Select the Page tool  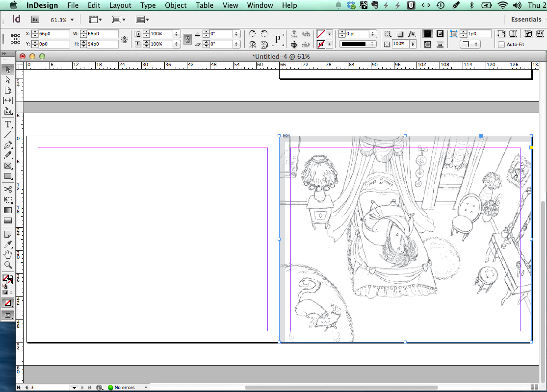8,90
